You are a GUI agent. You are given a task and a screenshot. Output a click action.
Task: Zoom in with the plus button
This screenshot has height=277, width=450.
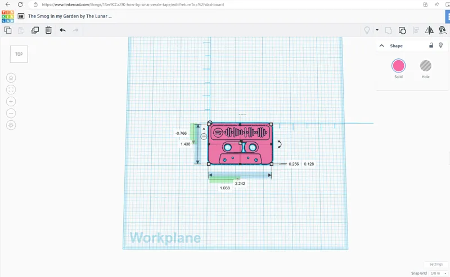pyautogui.click(x=11, y=102)
